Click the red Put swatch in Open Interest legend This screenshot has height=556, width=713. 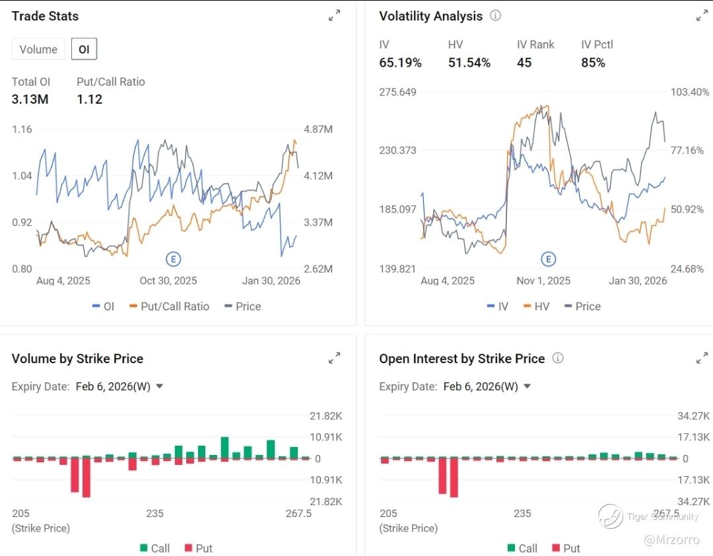(556, 548)
